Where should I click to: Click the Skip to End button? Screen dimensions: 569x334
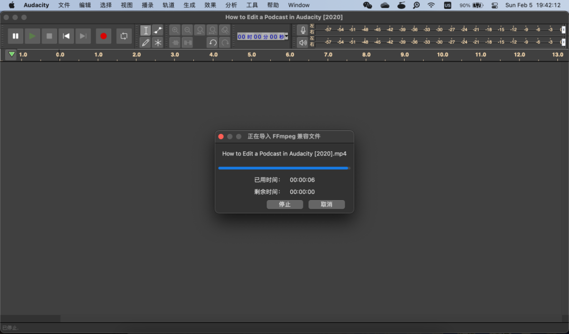(x=83, y=36)
